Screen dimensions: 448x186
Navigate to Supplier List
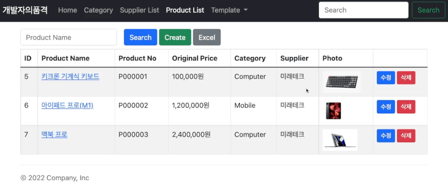[139, 10]
